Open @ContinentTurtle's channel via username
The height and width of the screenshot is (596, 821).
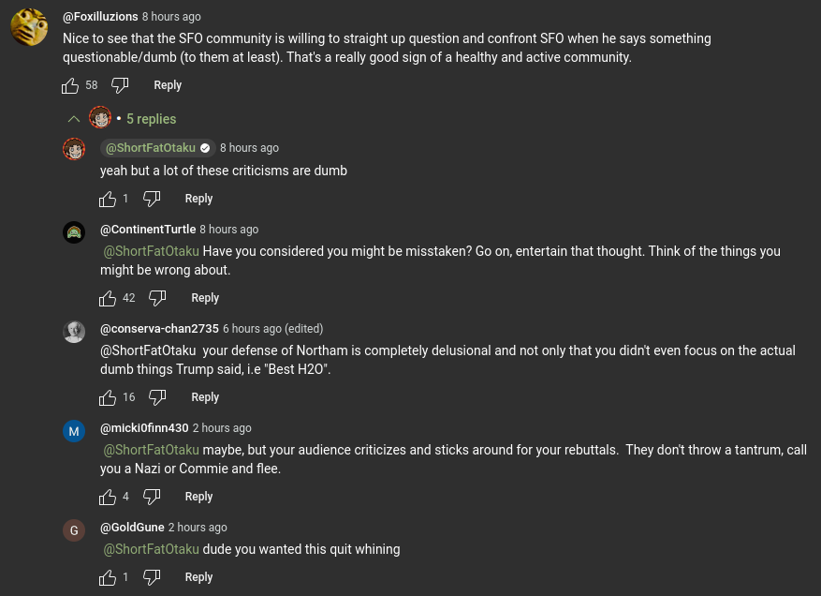[148, 229]
